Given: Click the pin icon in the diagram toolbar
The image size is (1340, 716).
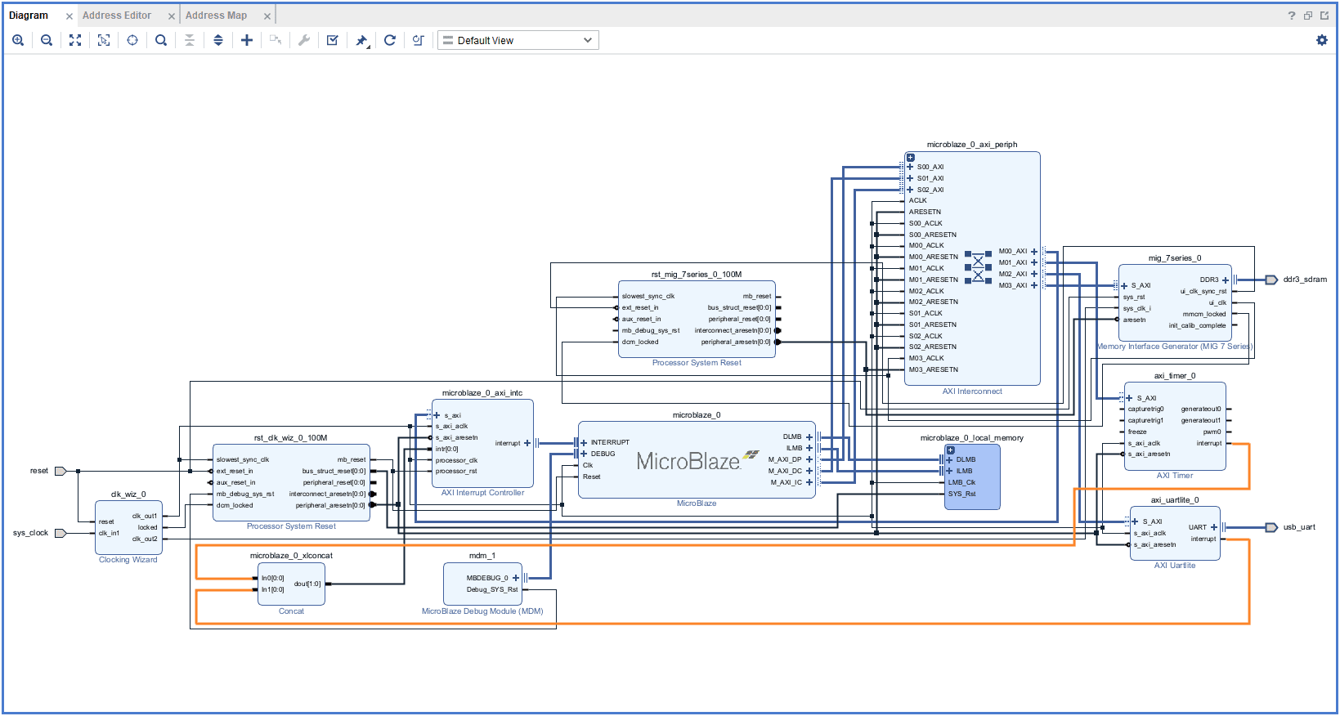Looking at the screenshot, I should 361,40.
